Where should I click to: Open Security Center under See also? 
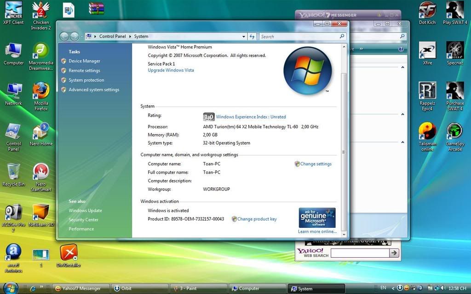tap(84, 220)
